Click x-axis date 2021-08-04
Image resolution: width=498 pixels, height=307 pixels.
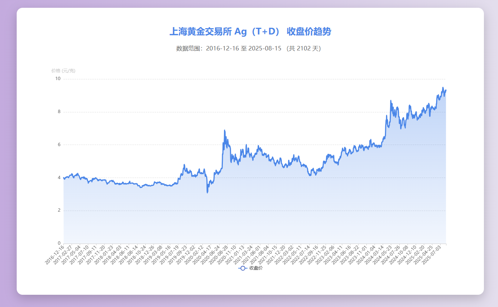pyautogui.click(x=259, y=255)
